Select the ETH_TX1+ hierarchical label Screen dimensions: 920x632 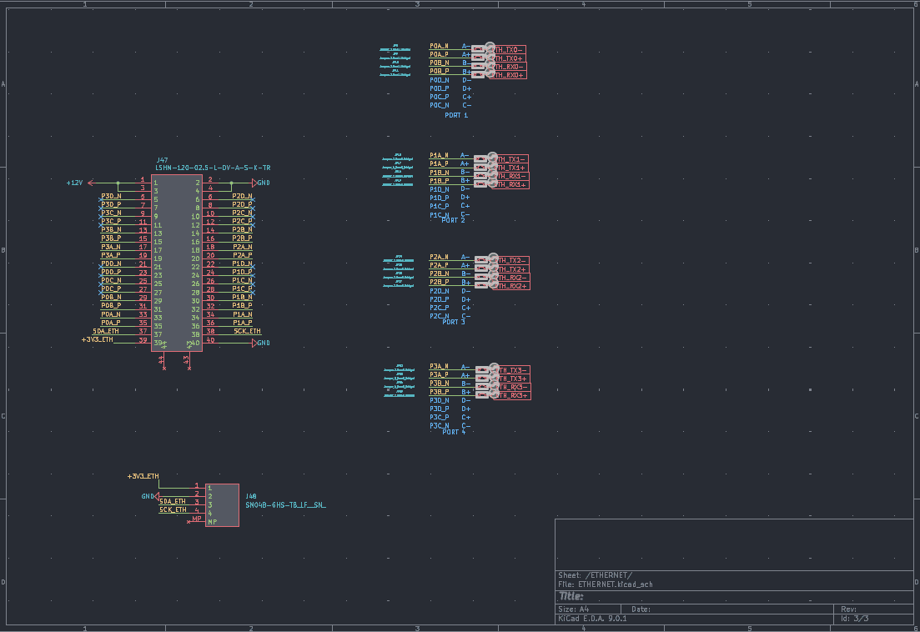tap(510, 168)
